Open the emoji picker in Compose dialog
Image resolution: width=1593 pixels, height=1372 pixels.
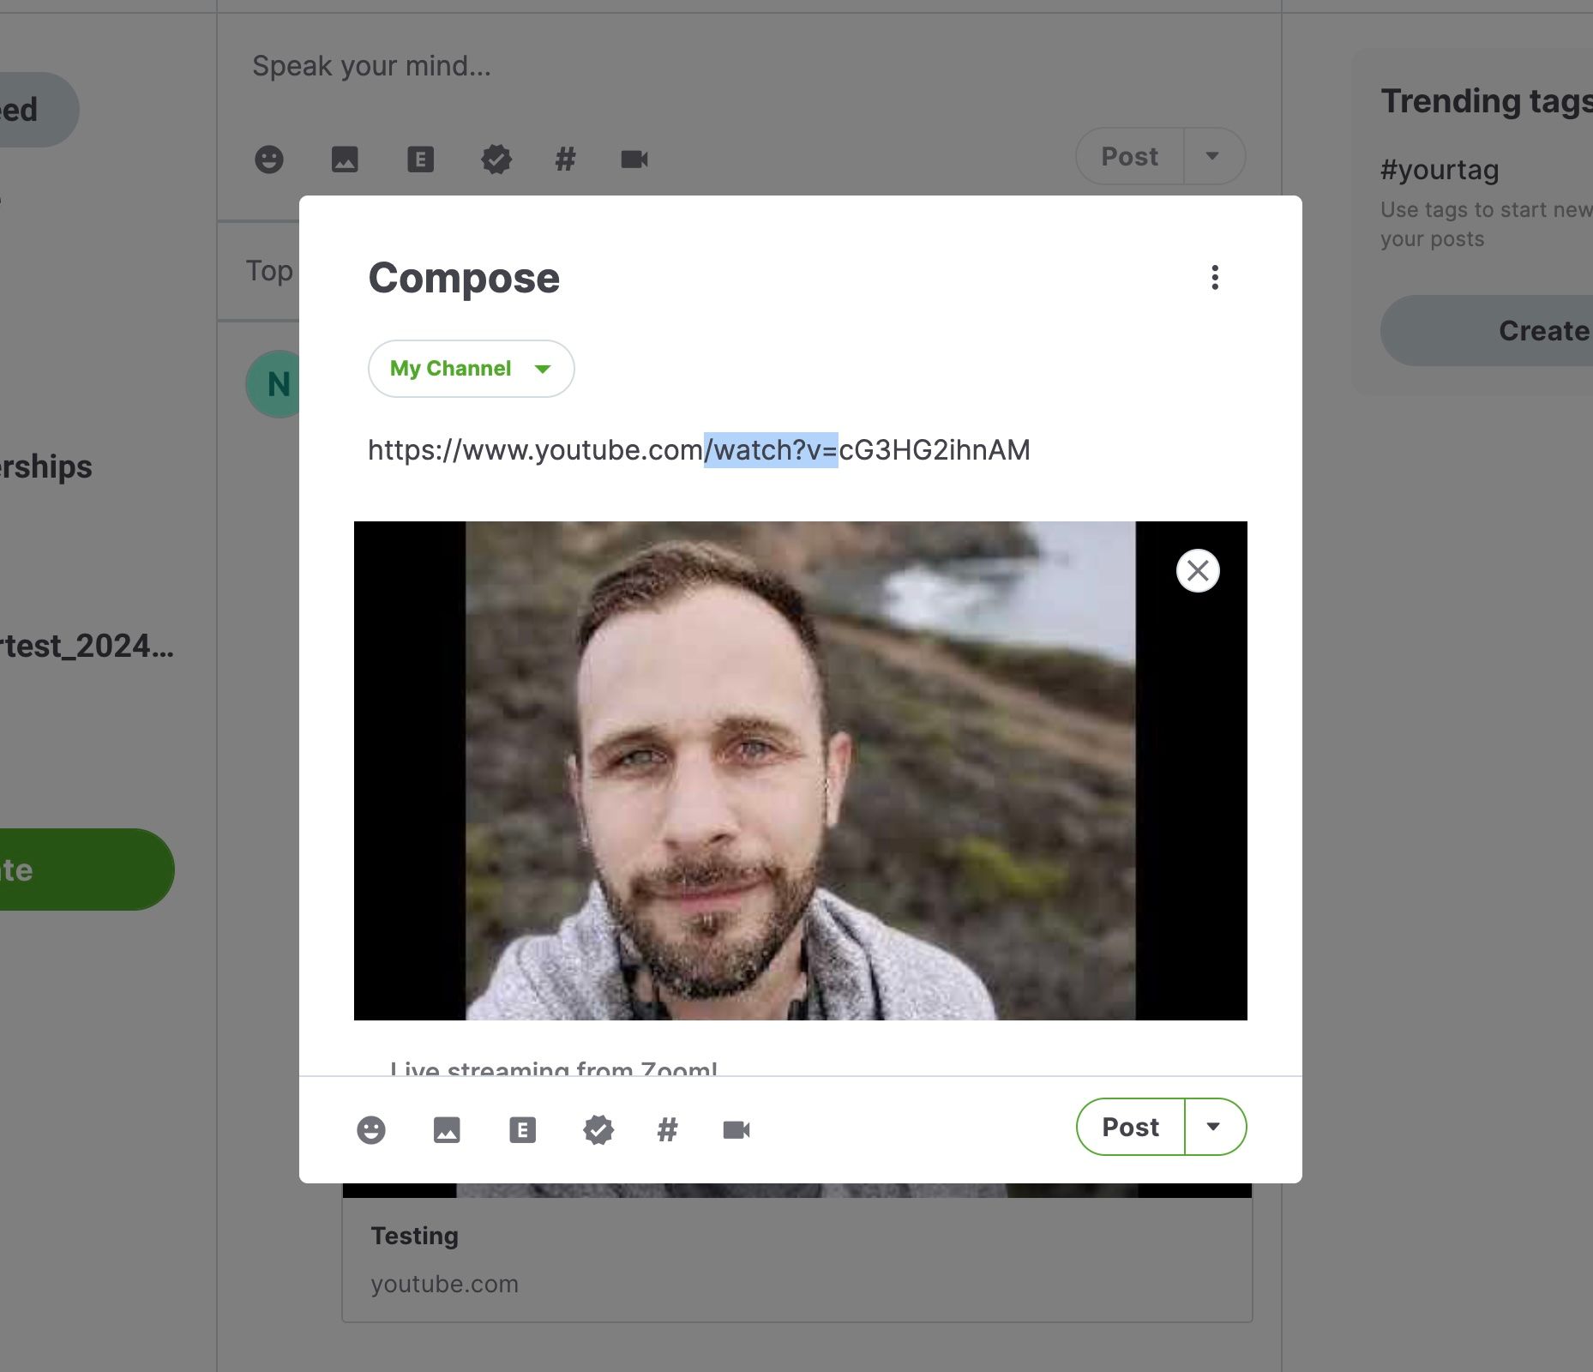(371, 1129)
